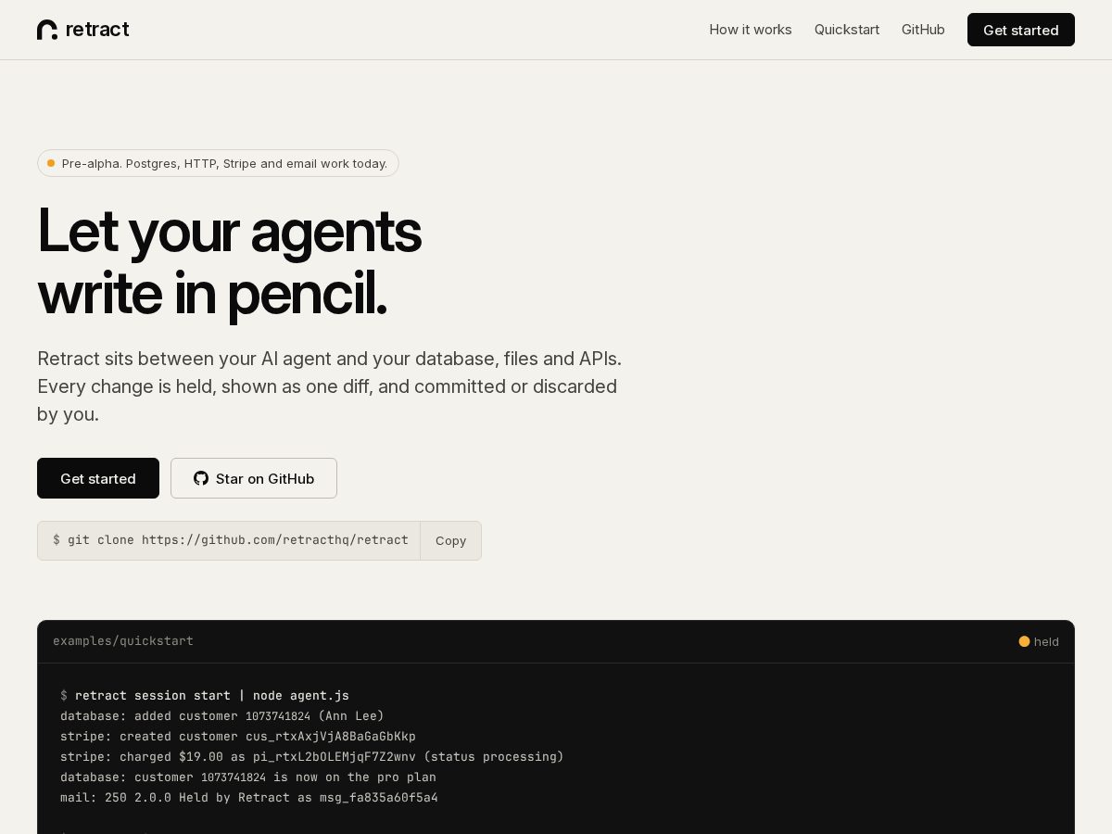The width and height of the screenshot is (1112, 834).
Task: Click the customer now on pro plan line
Action: click(x=248, y=777)
